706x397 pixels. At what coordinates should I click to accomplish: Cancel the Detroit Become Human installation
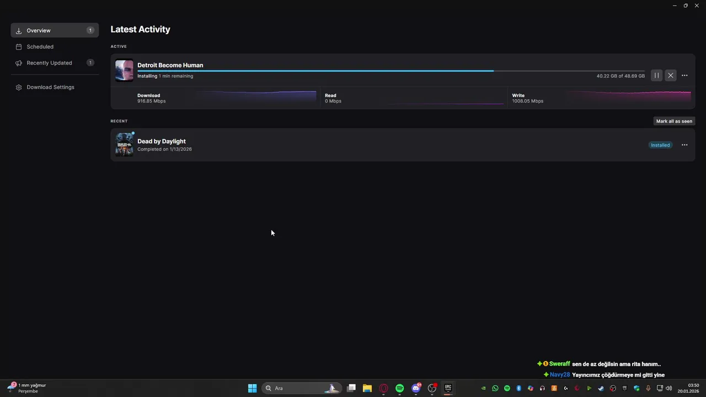[x=670, y=76]
